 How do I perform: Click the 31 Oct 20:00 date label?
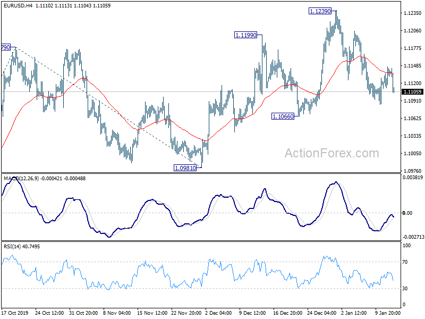[x=83, y=313]
